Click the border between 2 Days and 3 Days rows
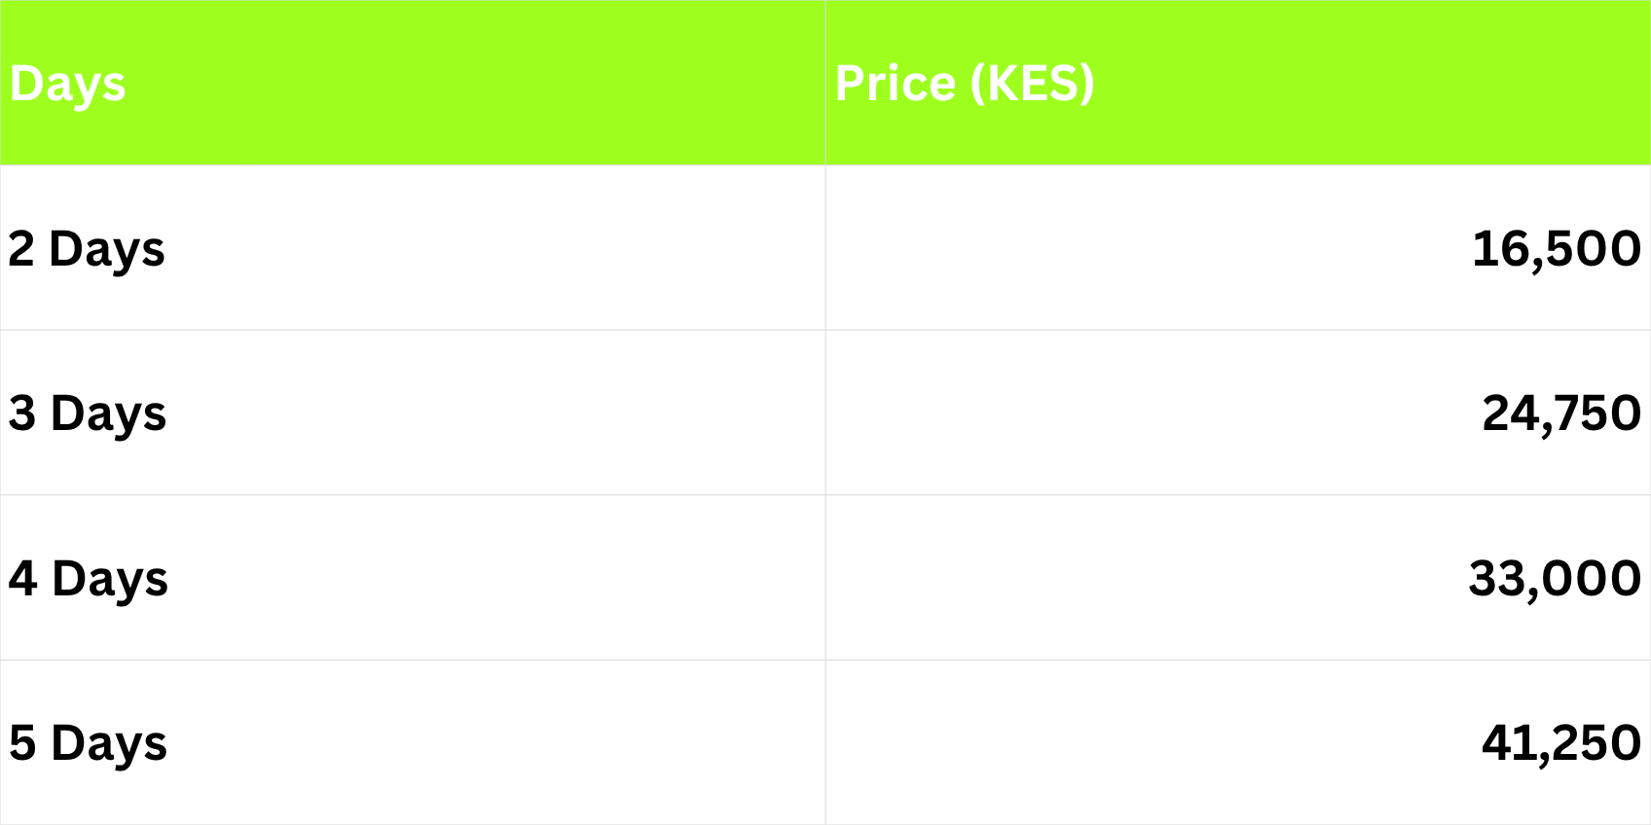The height and width of the screenshot is (825, 1651). click(413, 330)
